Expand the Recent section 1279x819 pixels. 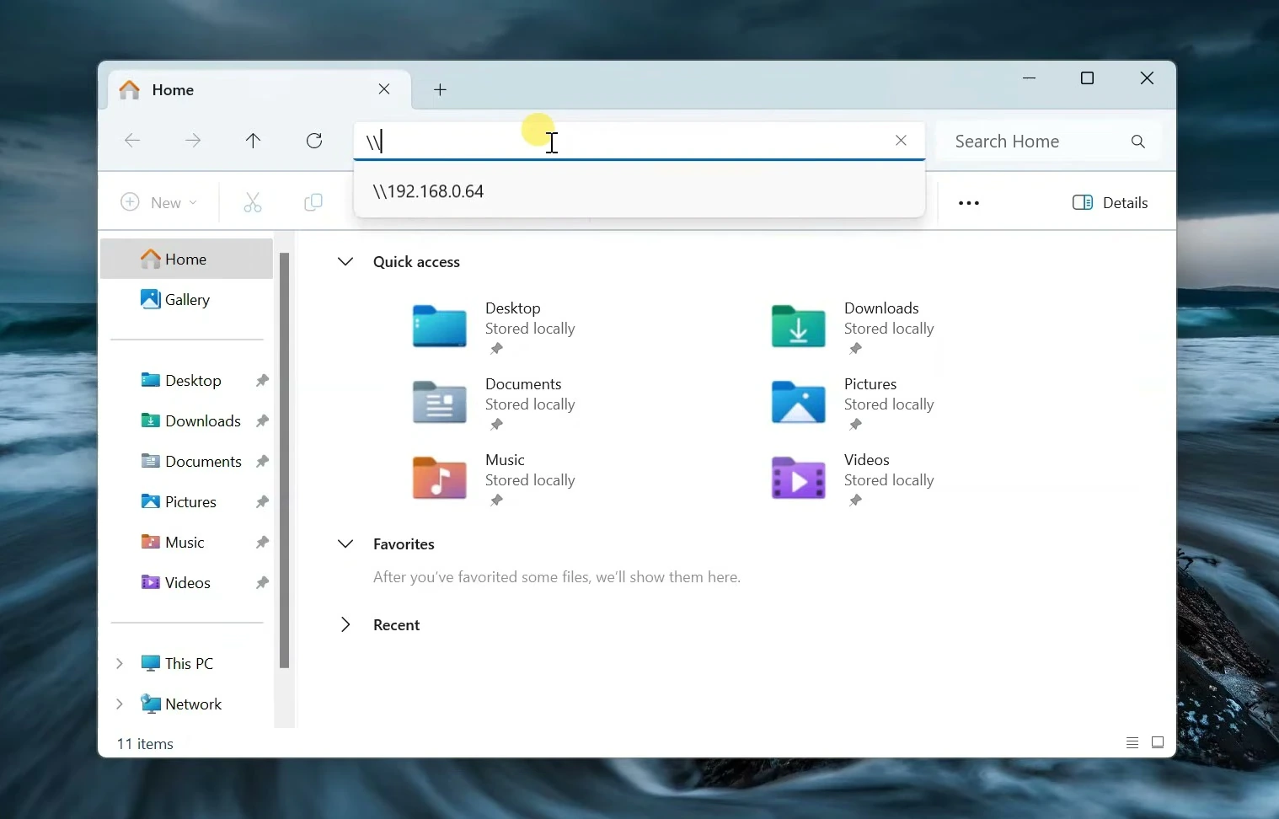[x=345, y=625]
